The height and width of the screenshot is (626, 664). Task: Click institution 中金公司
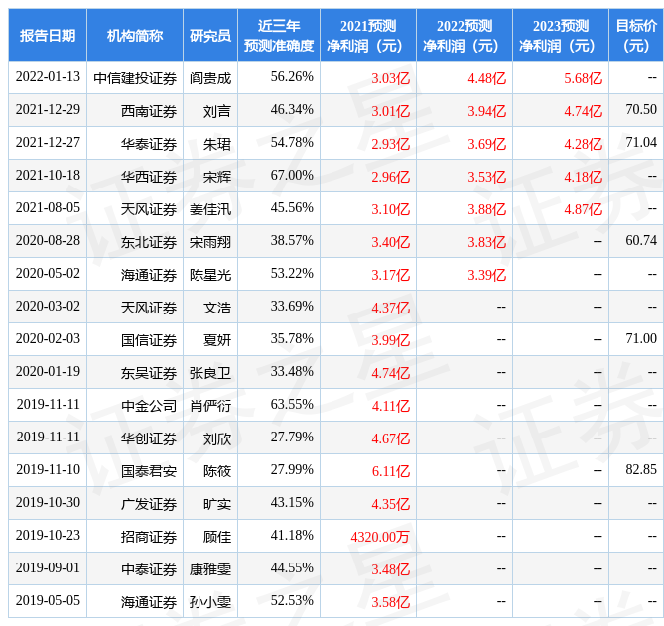[149, 406]
